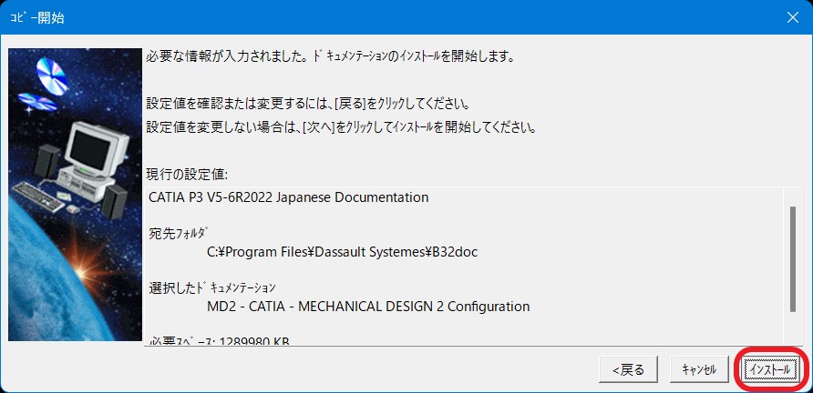Click the インストール button to start installation

click(771, 369)
